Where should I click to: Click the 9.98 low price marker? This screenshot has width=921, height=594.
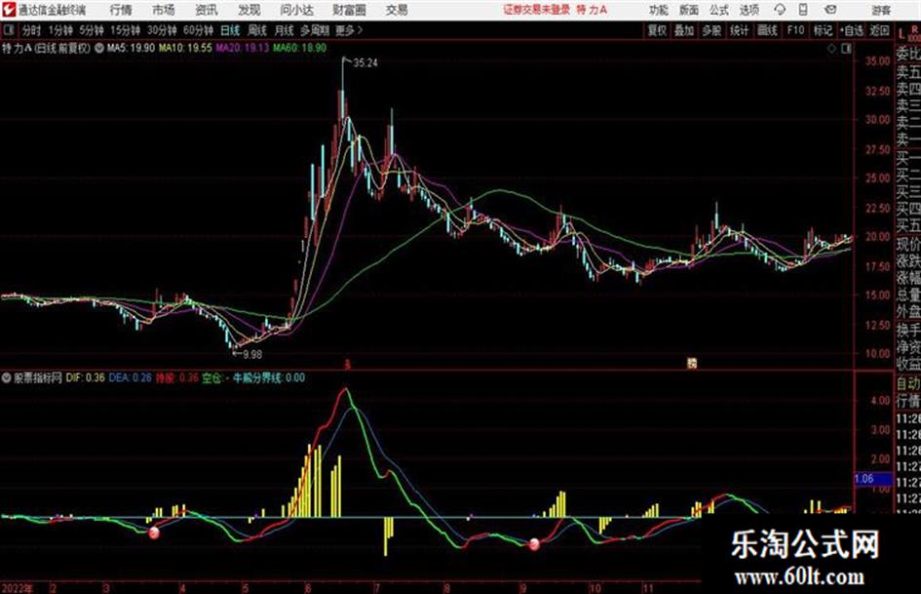[x=252, y=354]
